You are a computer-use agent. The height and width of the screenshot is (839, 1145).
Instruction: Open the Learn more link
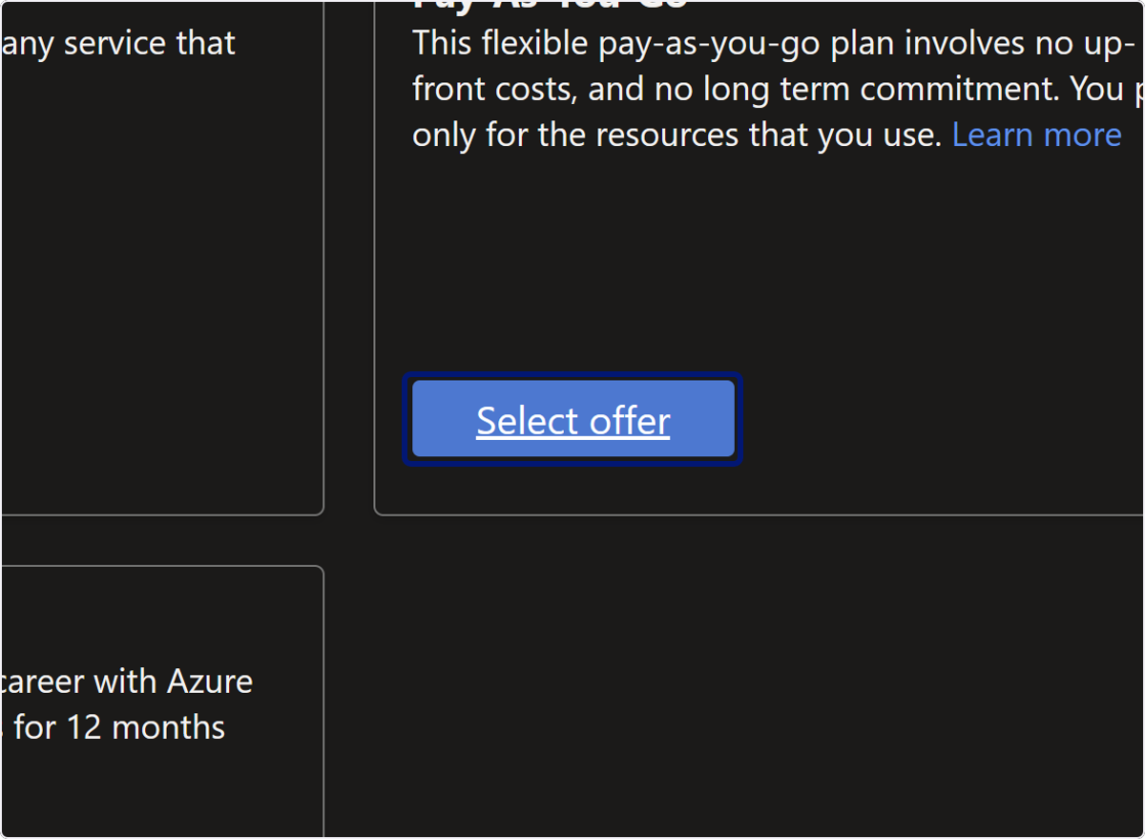click(1036, 135)
